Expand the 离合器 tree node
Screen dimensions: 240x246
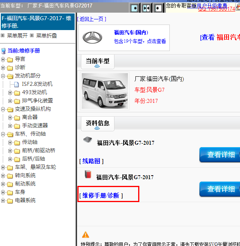click(x=10, y=117)
